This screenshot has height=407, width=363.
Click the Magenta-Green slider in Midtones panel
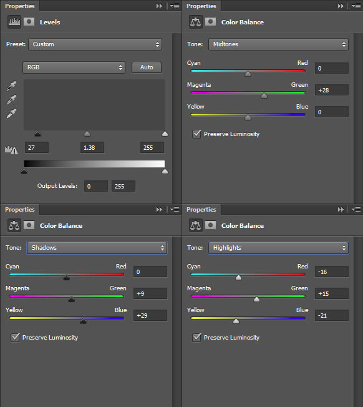(248, 93)
